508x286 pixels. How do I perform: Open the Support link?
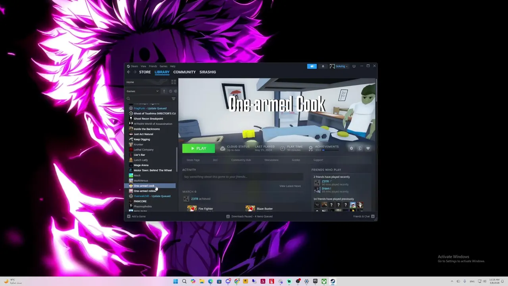tap(318, 160)
